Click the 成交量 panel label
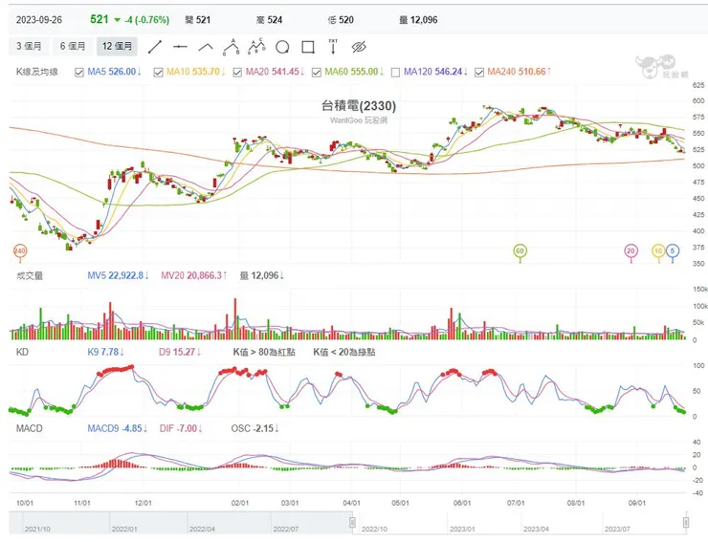 pos(30,275)
